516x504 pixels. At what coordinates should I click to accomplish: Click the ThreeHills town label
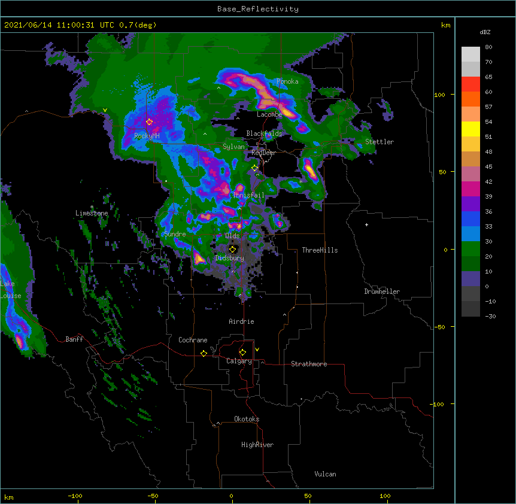(320, 250)
